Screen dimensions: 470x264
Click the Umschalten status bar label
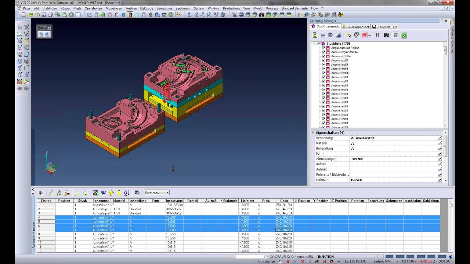pos(267,261)
